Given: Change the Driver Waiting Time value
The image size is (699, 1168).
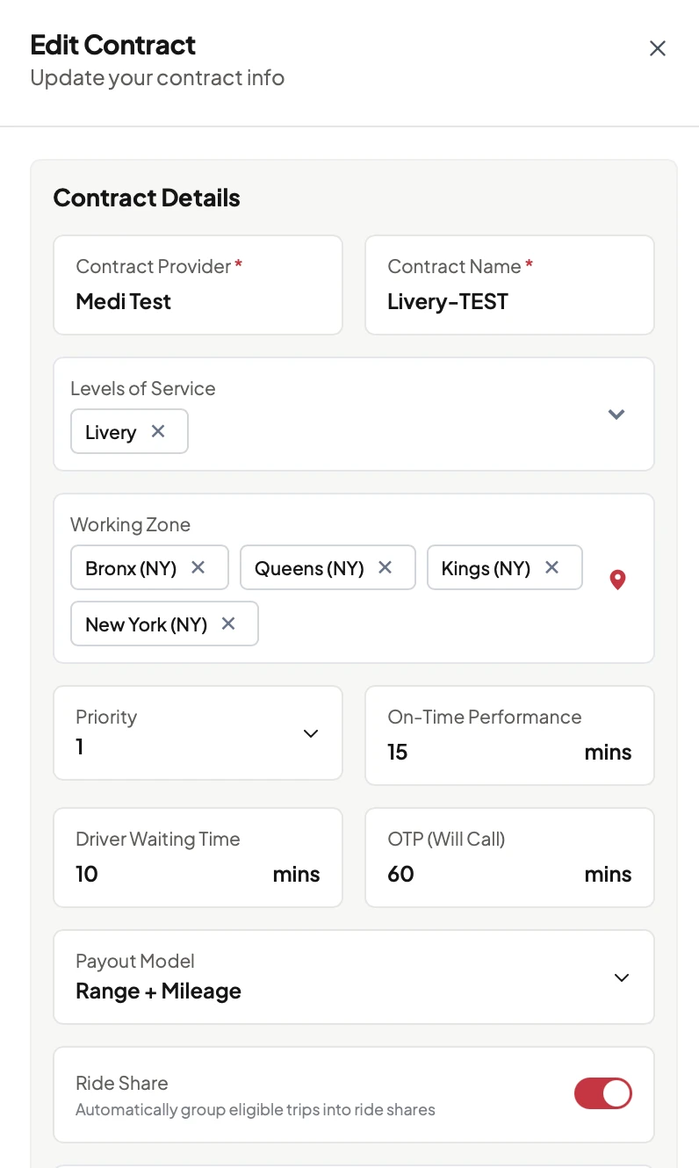Looking at the screenshot, I should click(x=198, y=857).
